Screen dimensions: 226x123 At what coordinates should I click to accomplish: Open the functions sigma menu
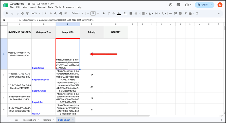[x=197, y=13]
